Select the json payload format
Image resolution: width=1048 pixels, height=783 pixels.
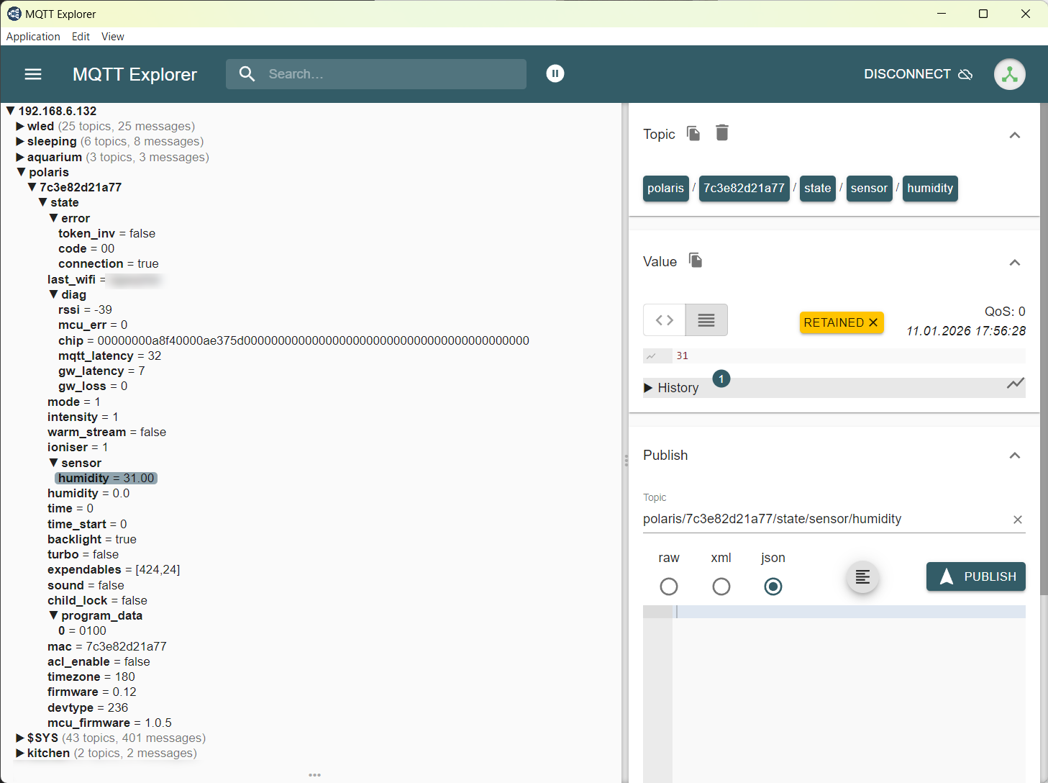(x=773, y=587)
